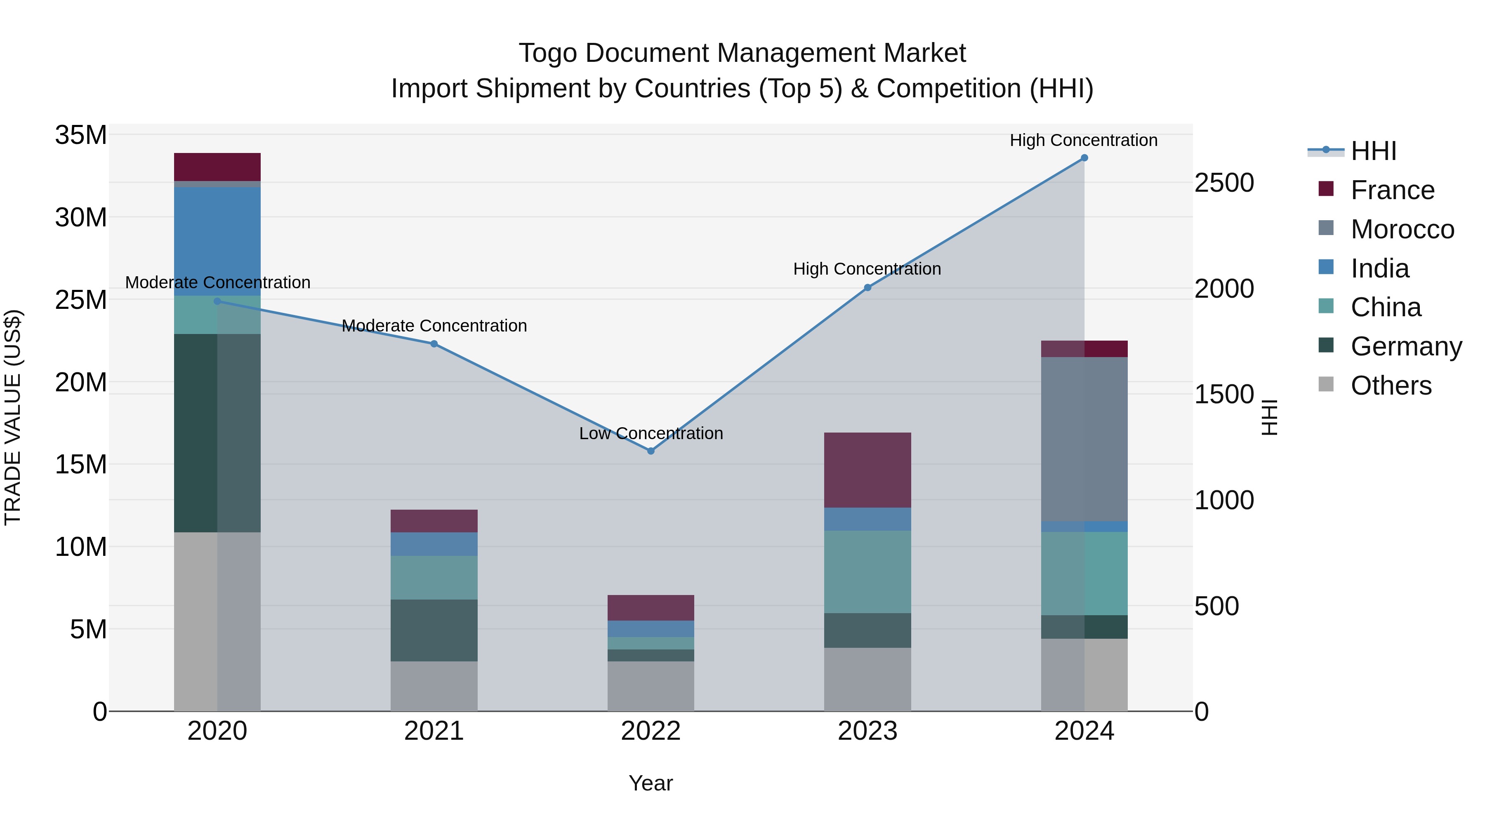
Task: Click the HHI data point for 2023
Action: coord(867,287)
